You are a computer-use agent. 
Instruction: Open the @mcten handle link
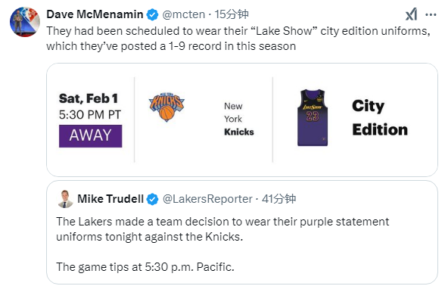183,14
